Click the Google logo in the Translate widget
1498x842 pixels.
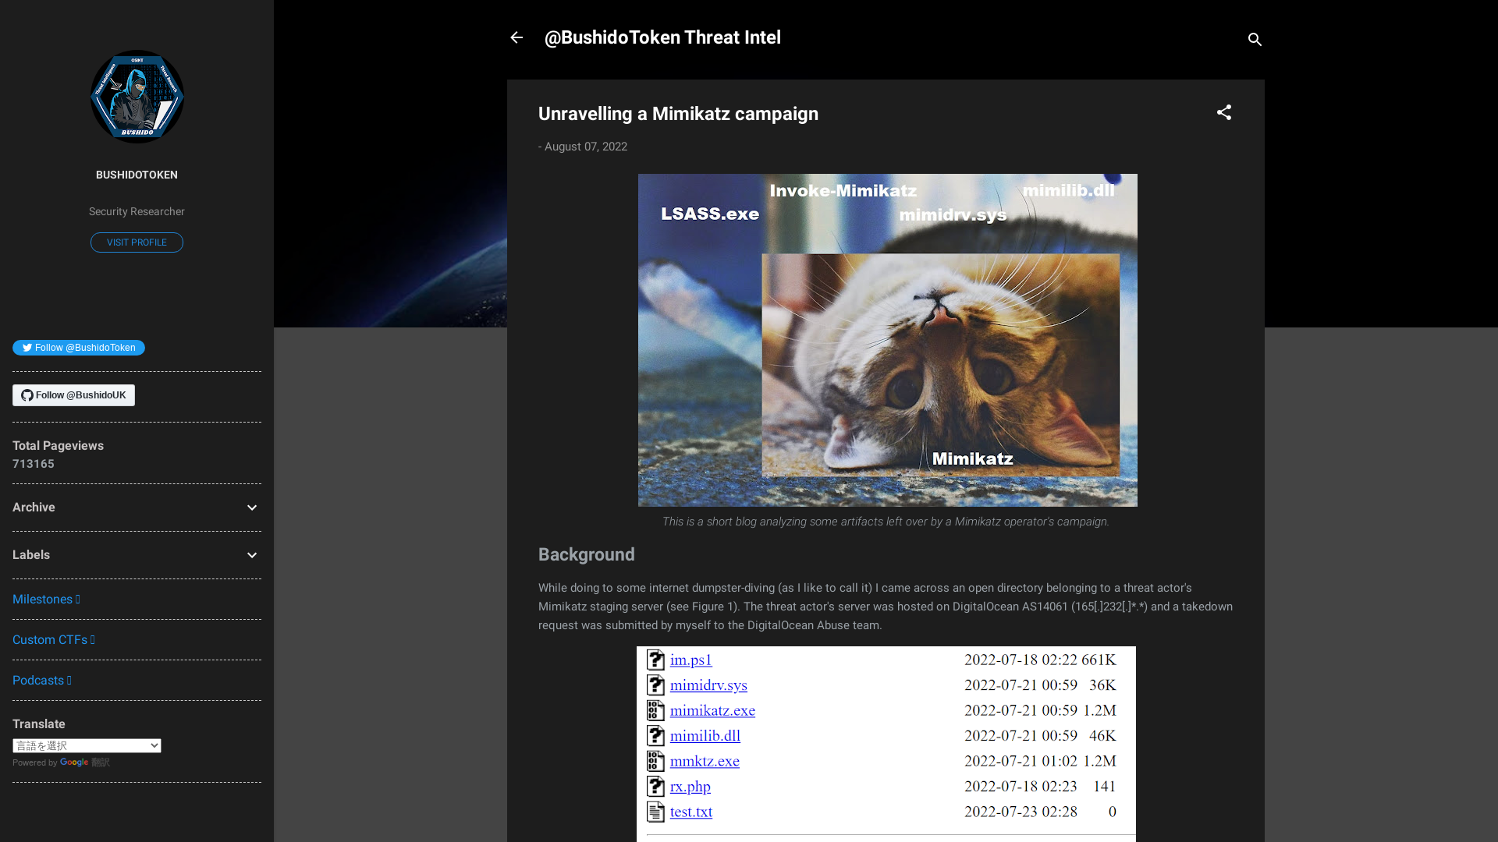tap(74, 762)
